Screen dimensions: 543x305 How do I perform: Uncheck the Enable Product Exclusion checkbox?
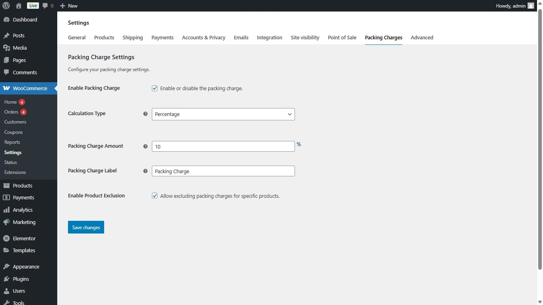tap(155, 196)
